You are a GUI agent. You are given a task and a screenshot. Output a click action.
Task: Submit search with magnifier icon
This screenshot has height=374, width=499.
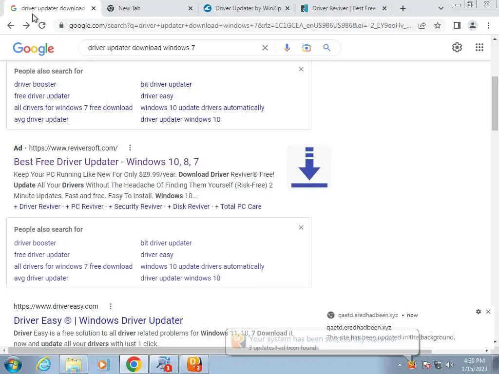(x=326, y=48)
